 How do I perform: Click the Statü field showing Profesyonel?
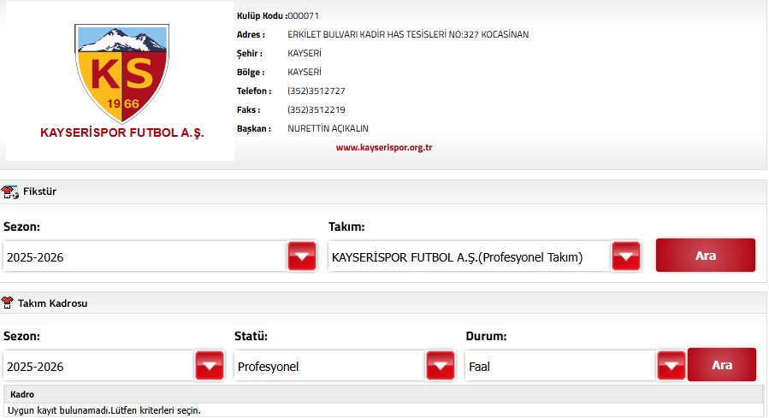pos(329,367)
